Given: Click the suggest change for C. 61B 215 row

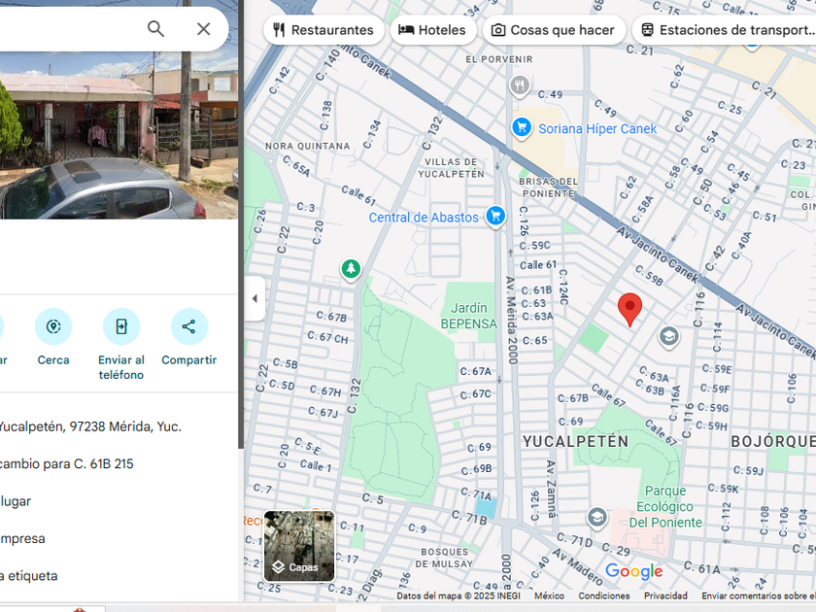Looking at the screenshot, I should (119, 463).
